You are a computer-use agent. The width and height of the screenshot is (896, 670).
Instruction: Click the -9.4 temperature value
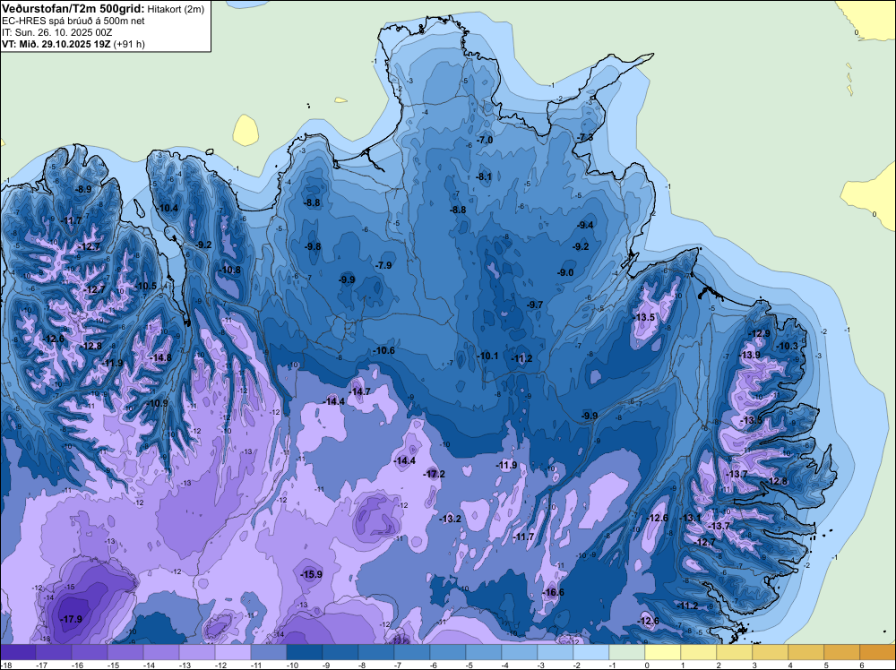coord(585,225)
